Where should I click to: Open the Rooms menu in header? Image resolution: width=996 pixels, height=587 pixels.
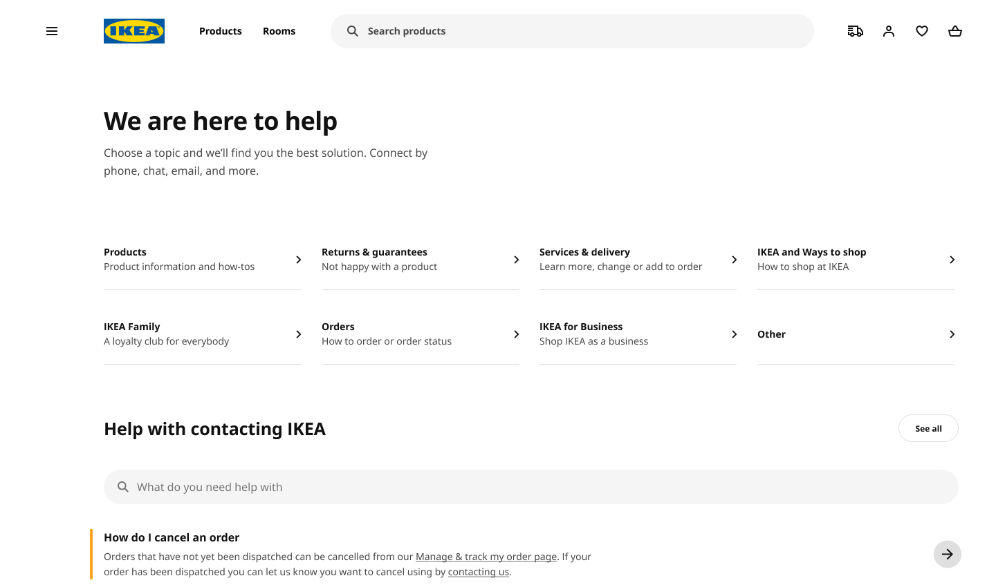279,31
